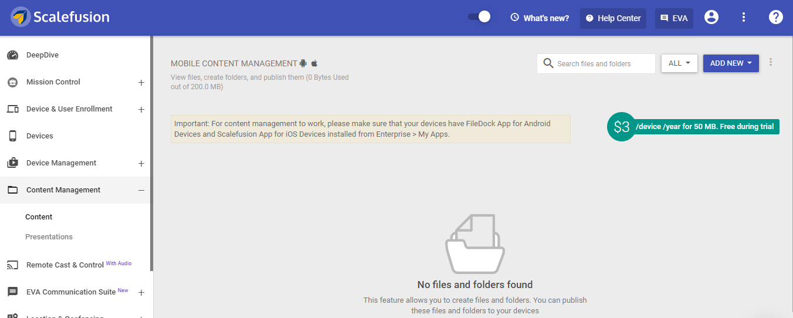793x318 pixels.
Task: Click the Apple icon beside the title
Action: point(314,63)
